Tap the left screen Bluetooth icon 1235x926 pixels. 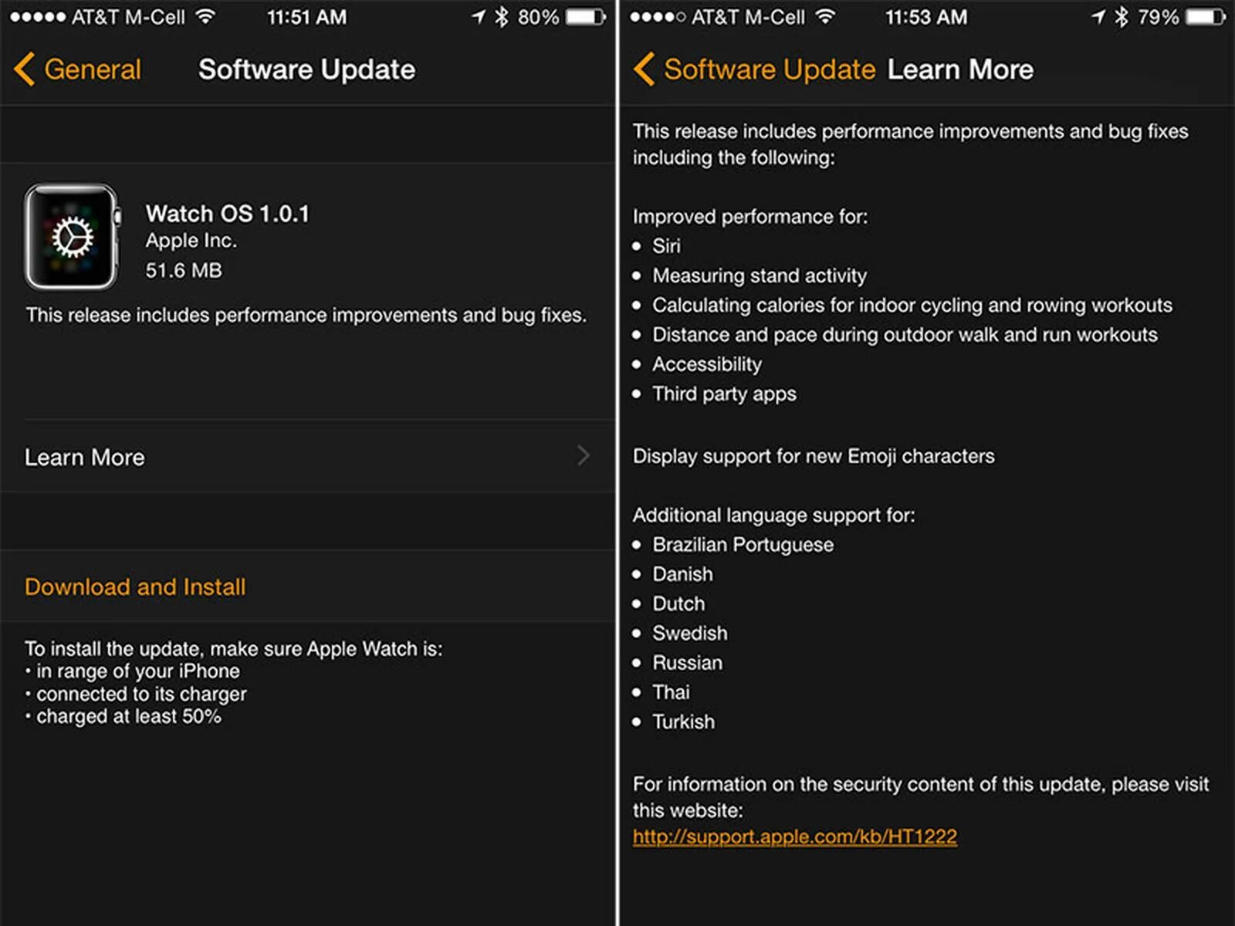[x=502, y=16]
